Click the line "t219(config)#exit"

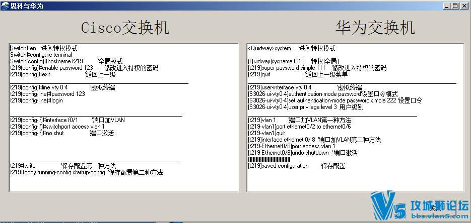point(30,74)
